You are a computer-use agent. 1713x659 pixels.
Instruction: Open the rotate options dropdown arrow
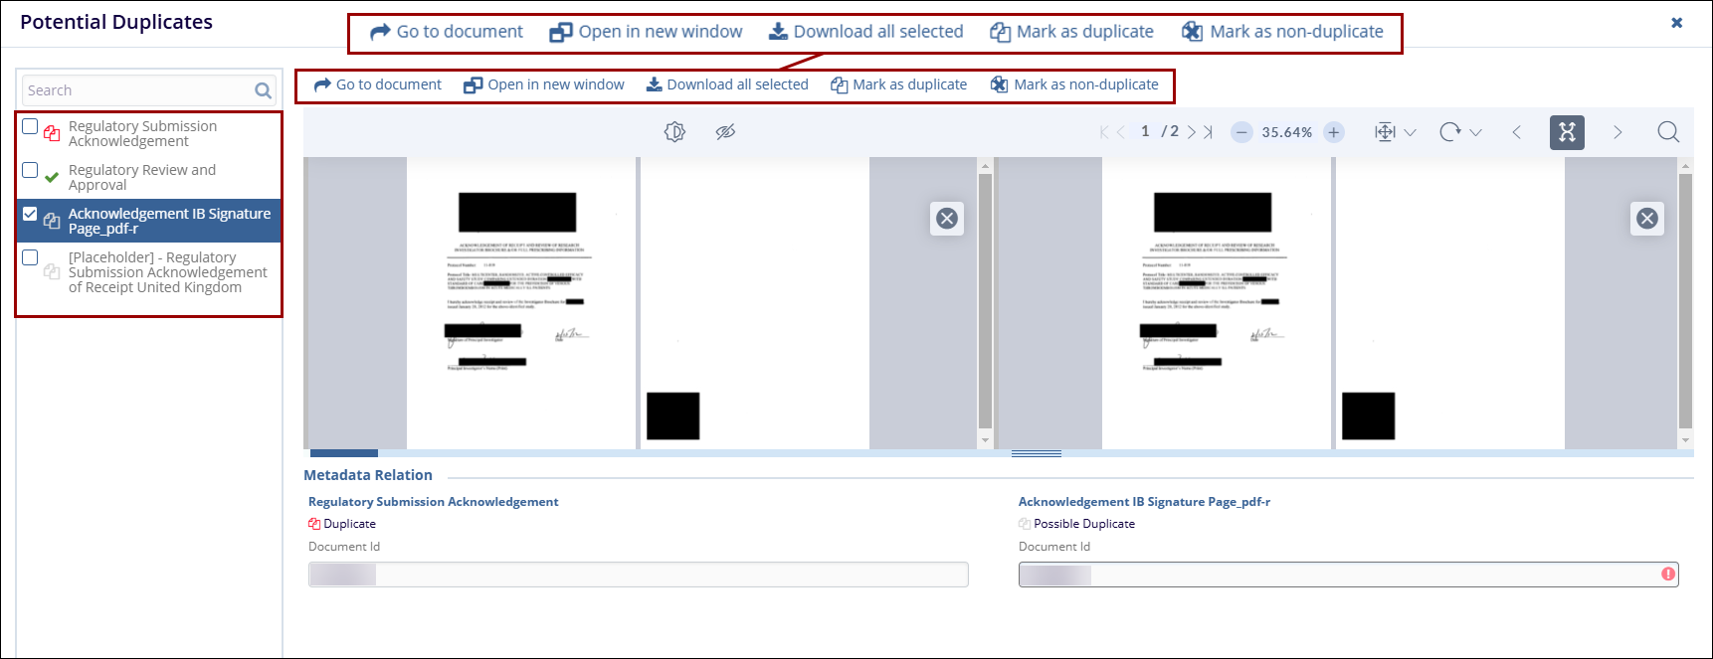1475,132
